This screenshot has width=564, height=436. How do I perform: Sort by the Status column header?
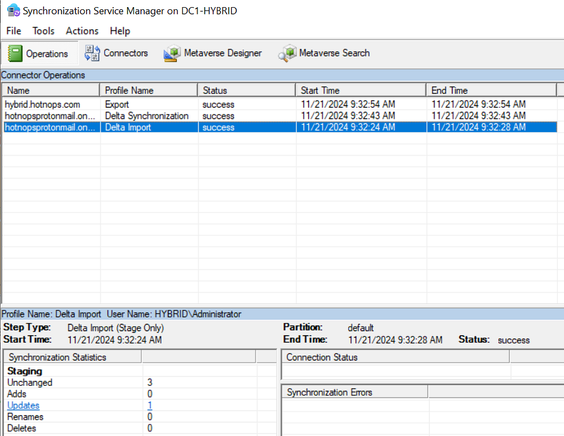point(247,90)
